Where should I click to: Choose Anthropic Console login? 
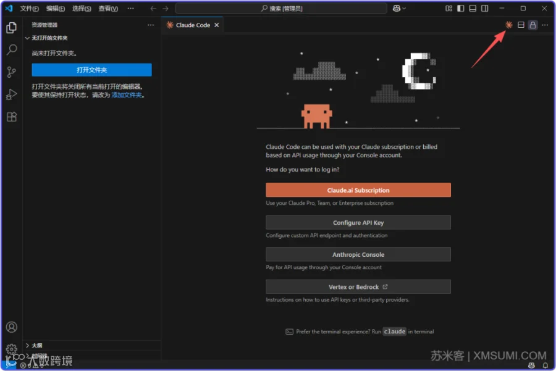358,254
